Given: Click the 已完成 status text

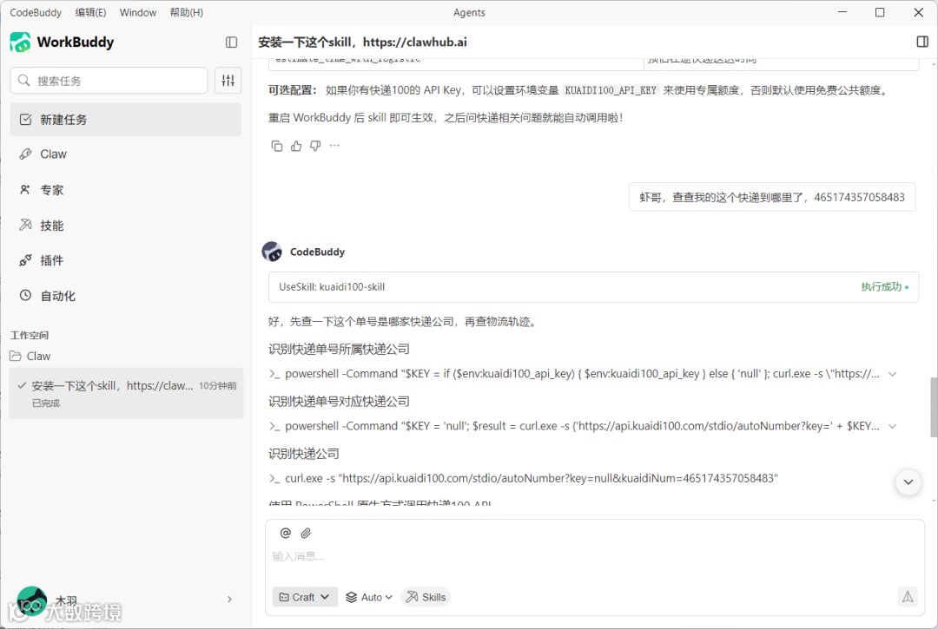Looking at the screenshot, I should click(x=46, y=403).
